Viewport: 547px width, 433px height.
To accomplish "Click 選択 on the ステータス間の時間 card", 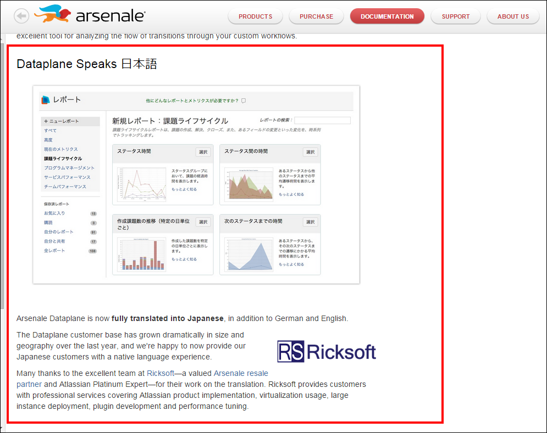I will click(x=311, y=152).
